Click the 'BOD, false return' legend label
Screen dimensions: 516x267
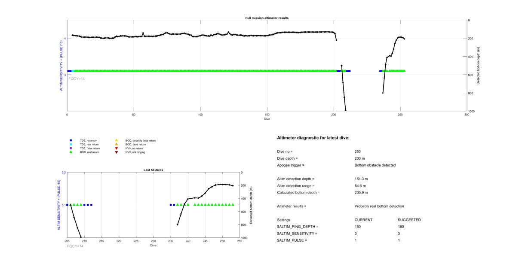pyautogui.click(x=135, y=144)
